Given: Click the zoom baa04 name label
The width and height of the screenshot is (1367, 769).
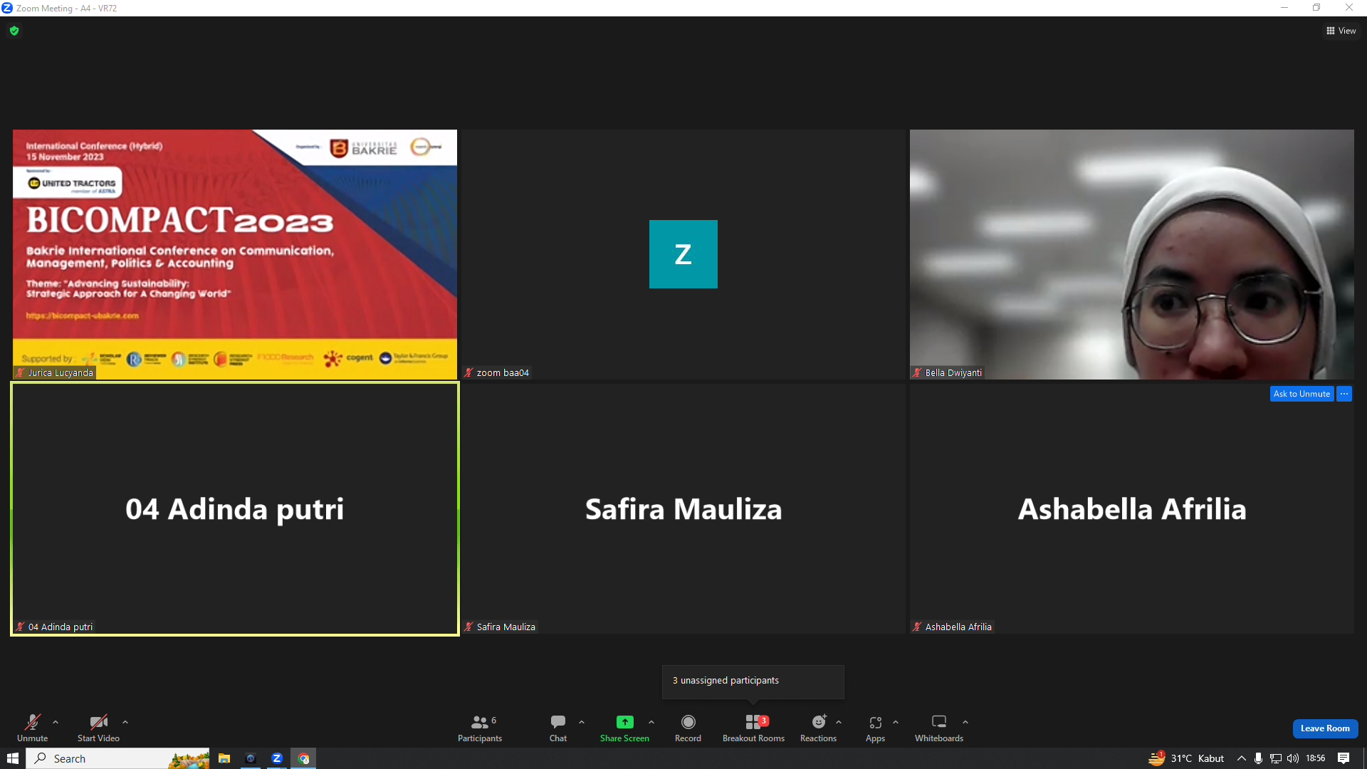Looking at the screenshot, I should pyautogui.click(x=503, y=372).
